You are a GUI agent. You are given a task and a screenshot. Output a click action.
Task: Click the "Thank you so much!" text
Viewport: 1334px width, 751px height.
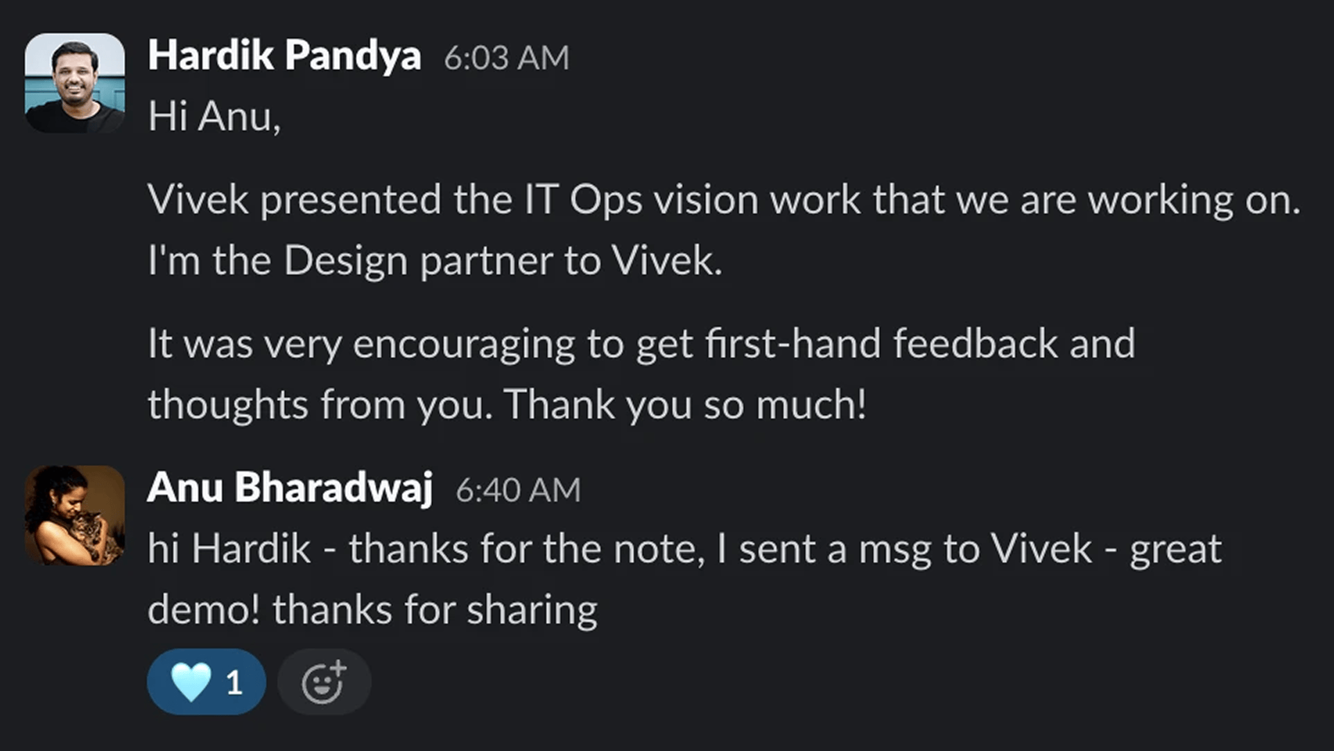pos(685,404)
